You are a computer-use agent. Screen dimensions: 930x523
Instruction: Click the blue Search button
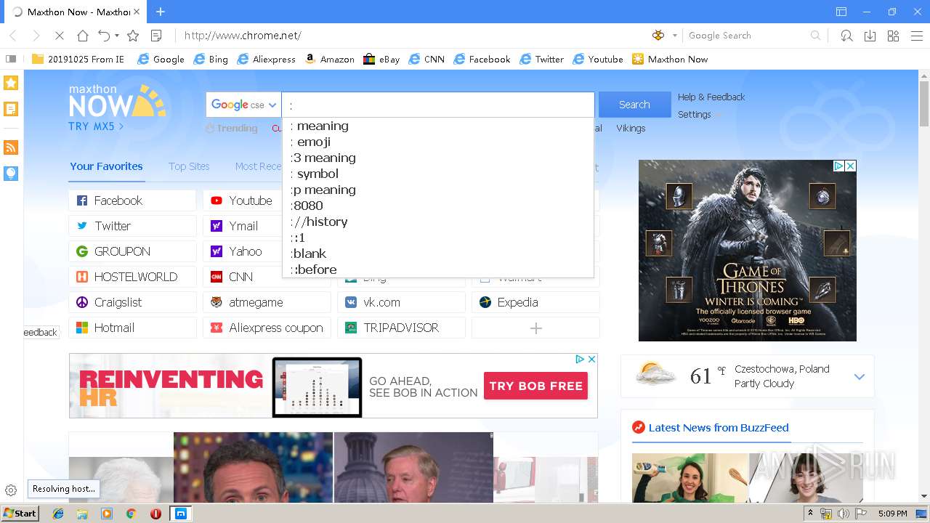coord(634,105)
